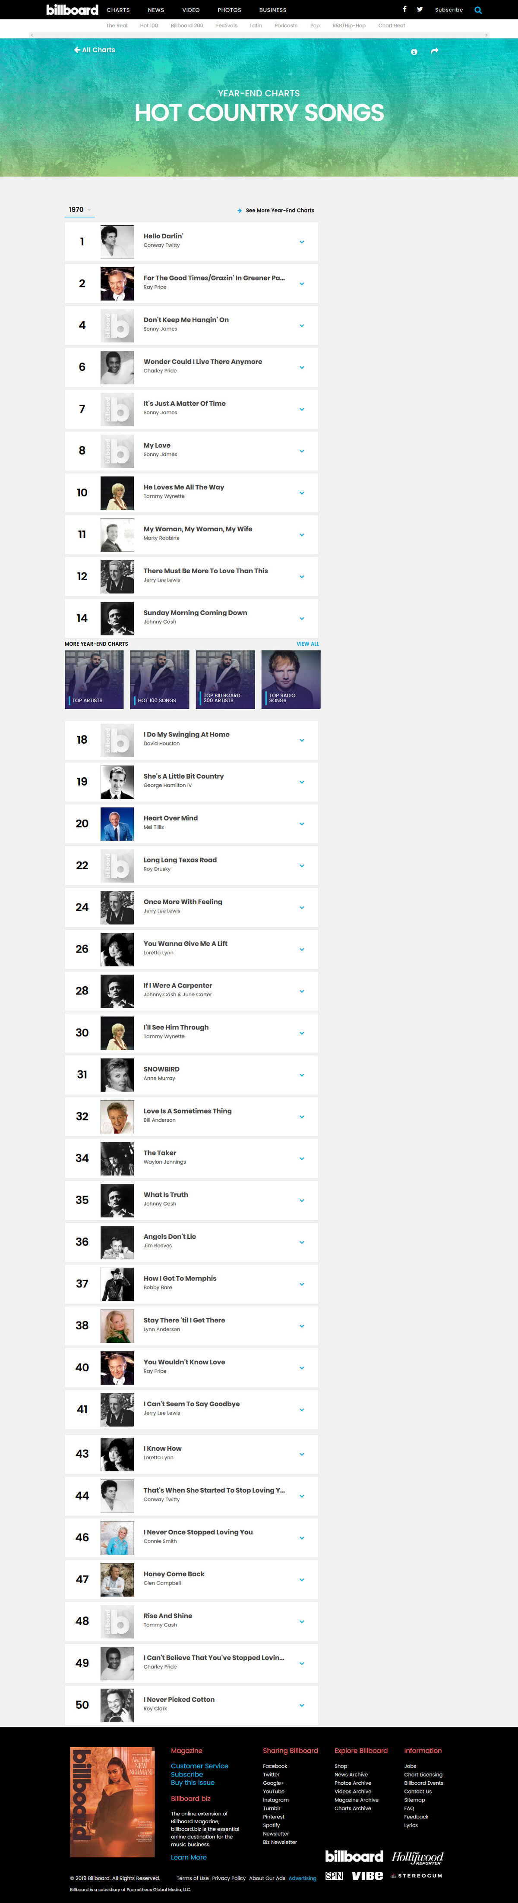Open the CHARTS menu item
Screen dimensions: 518x1903
(118, 10)
